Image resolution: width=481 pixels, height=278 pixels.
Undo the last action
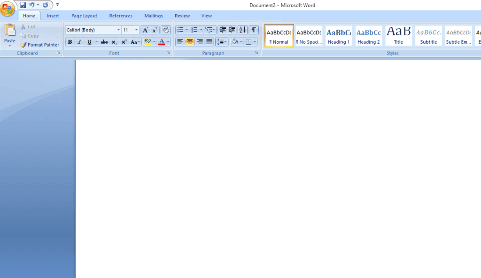coord(32,5)
